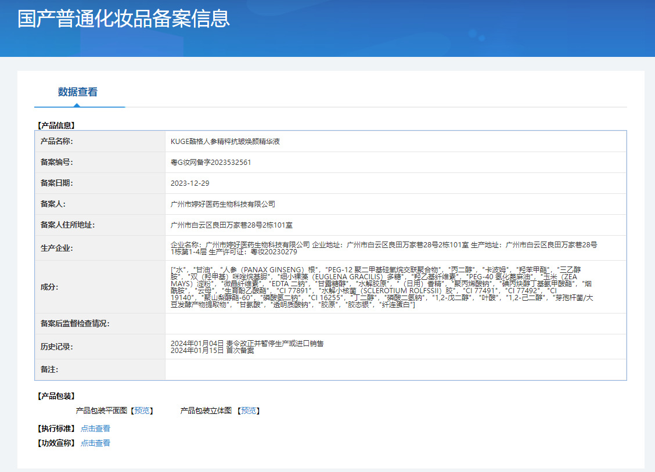Click the 产品名称 row label
Screen dimensions: 655x472
[57, 142]
